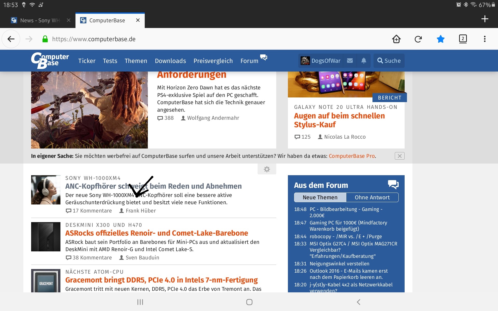This screenshot has height=311, width=498.
Task: Switch to Ohne Antwort filter
Action: pyautogui.click(x=372, y=197)
